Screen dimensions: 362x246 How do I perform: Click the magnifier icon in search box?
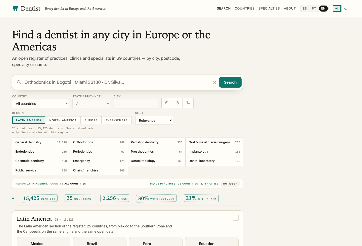click(x=19, y=82)
